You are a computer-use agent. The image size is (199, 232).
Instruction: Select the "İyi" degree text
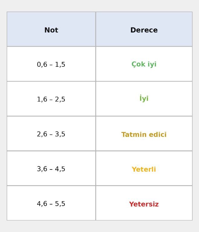point(144,99)
